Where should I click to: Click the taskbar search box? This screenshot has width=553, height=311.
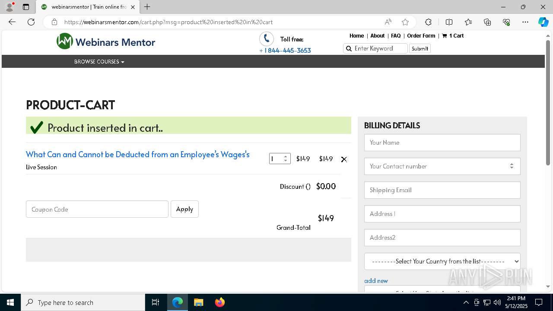pos(83,302)
